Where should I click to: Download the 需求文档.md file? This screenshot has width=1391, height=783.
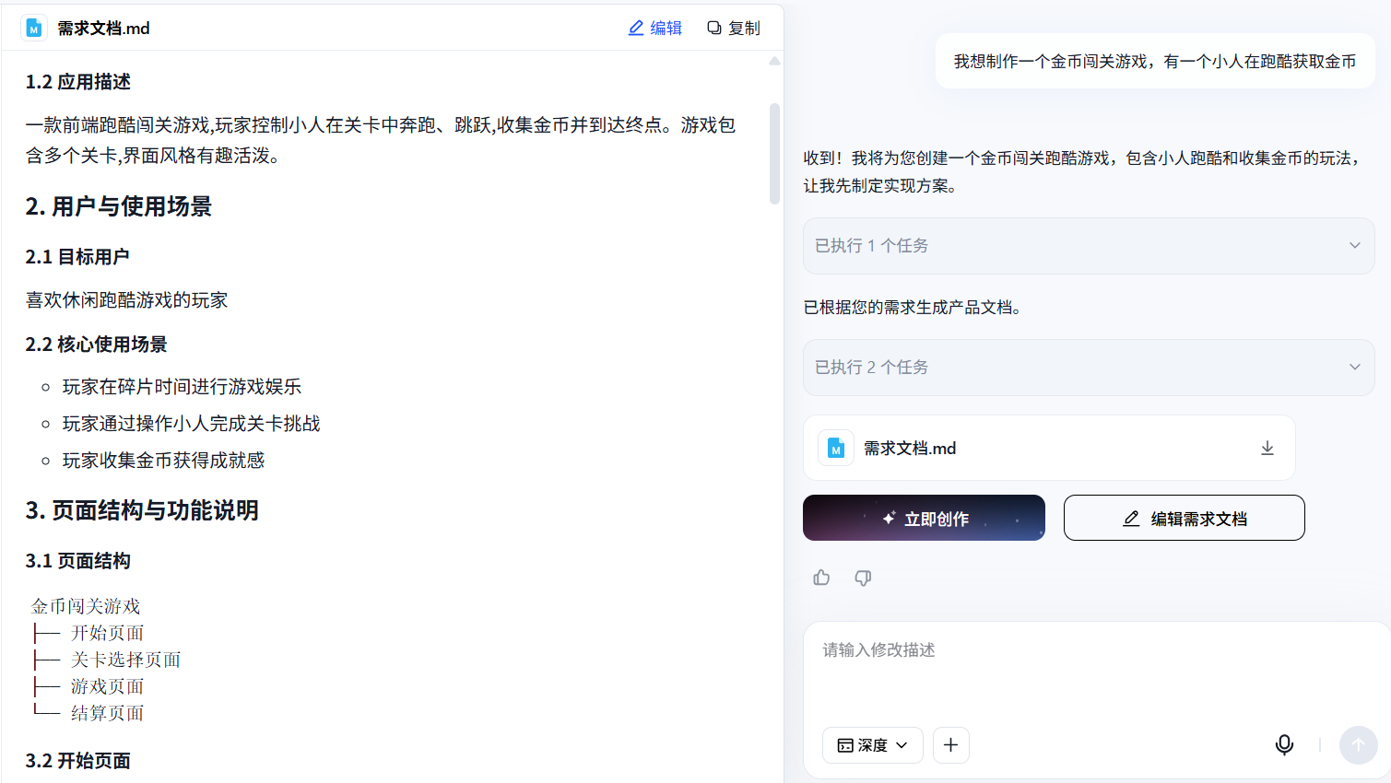pyautogui.click(x=1267, y=448)
